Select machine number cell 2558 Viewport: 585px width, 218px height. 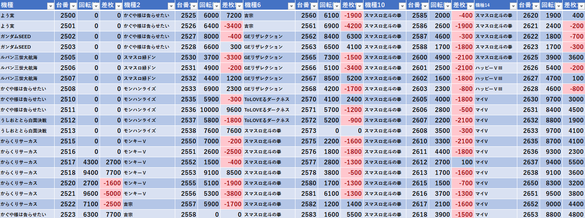pyautogui.click(x=187, y=215)
